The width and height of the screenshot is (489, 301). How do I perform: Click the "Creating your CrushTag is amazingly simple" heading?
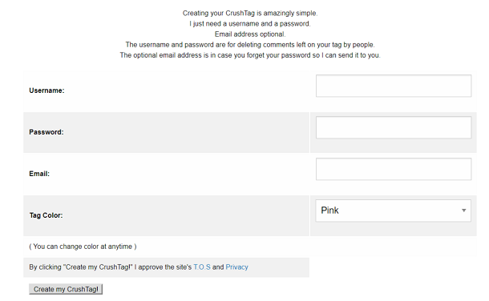[250, 14]
